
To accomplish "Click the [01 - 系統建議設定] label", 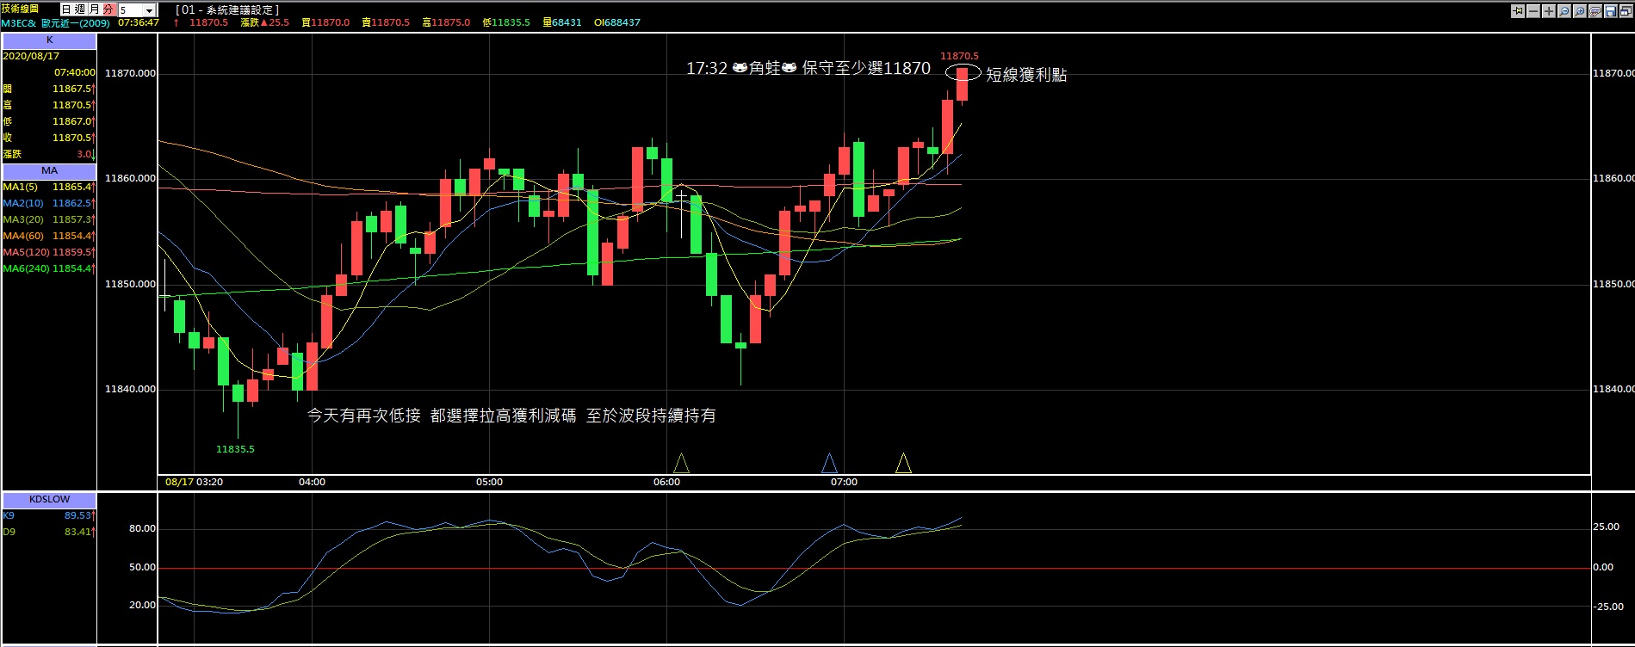I will click(x=227, y=9).
